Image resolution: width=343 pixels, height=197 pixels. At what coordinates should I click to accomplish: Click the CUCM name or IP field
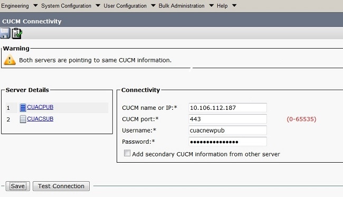(227, 108)
